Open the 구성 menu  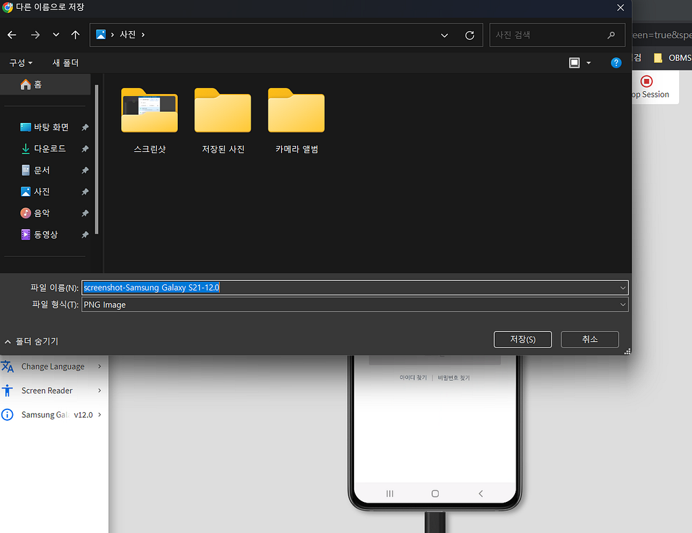pyautogui.click(x=21, y=63)
